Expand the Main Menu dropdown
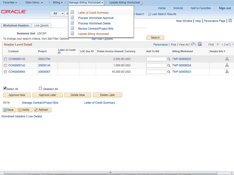 click(34, 3)
